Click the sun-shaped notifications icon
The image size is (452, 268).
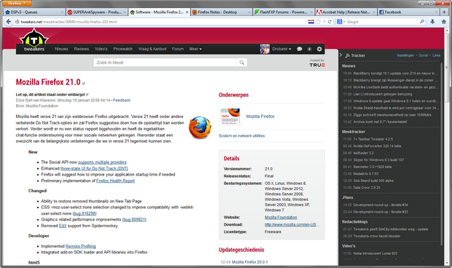point(309,49)
